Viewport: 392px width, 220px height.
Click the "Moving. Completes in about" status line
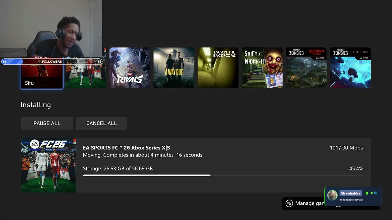[x=142, y=155]
